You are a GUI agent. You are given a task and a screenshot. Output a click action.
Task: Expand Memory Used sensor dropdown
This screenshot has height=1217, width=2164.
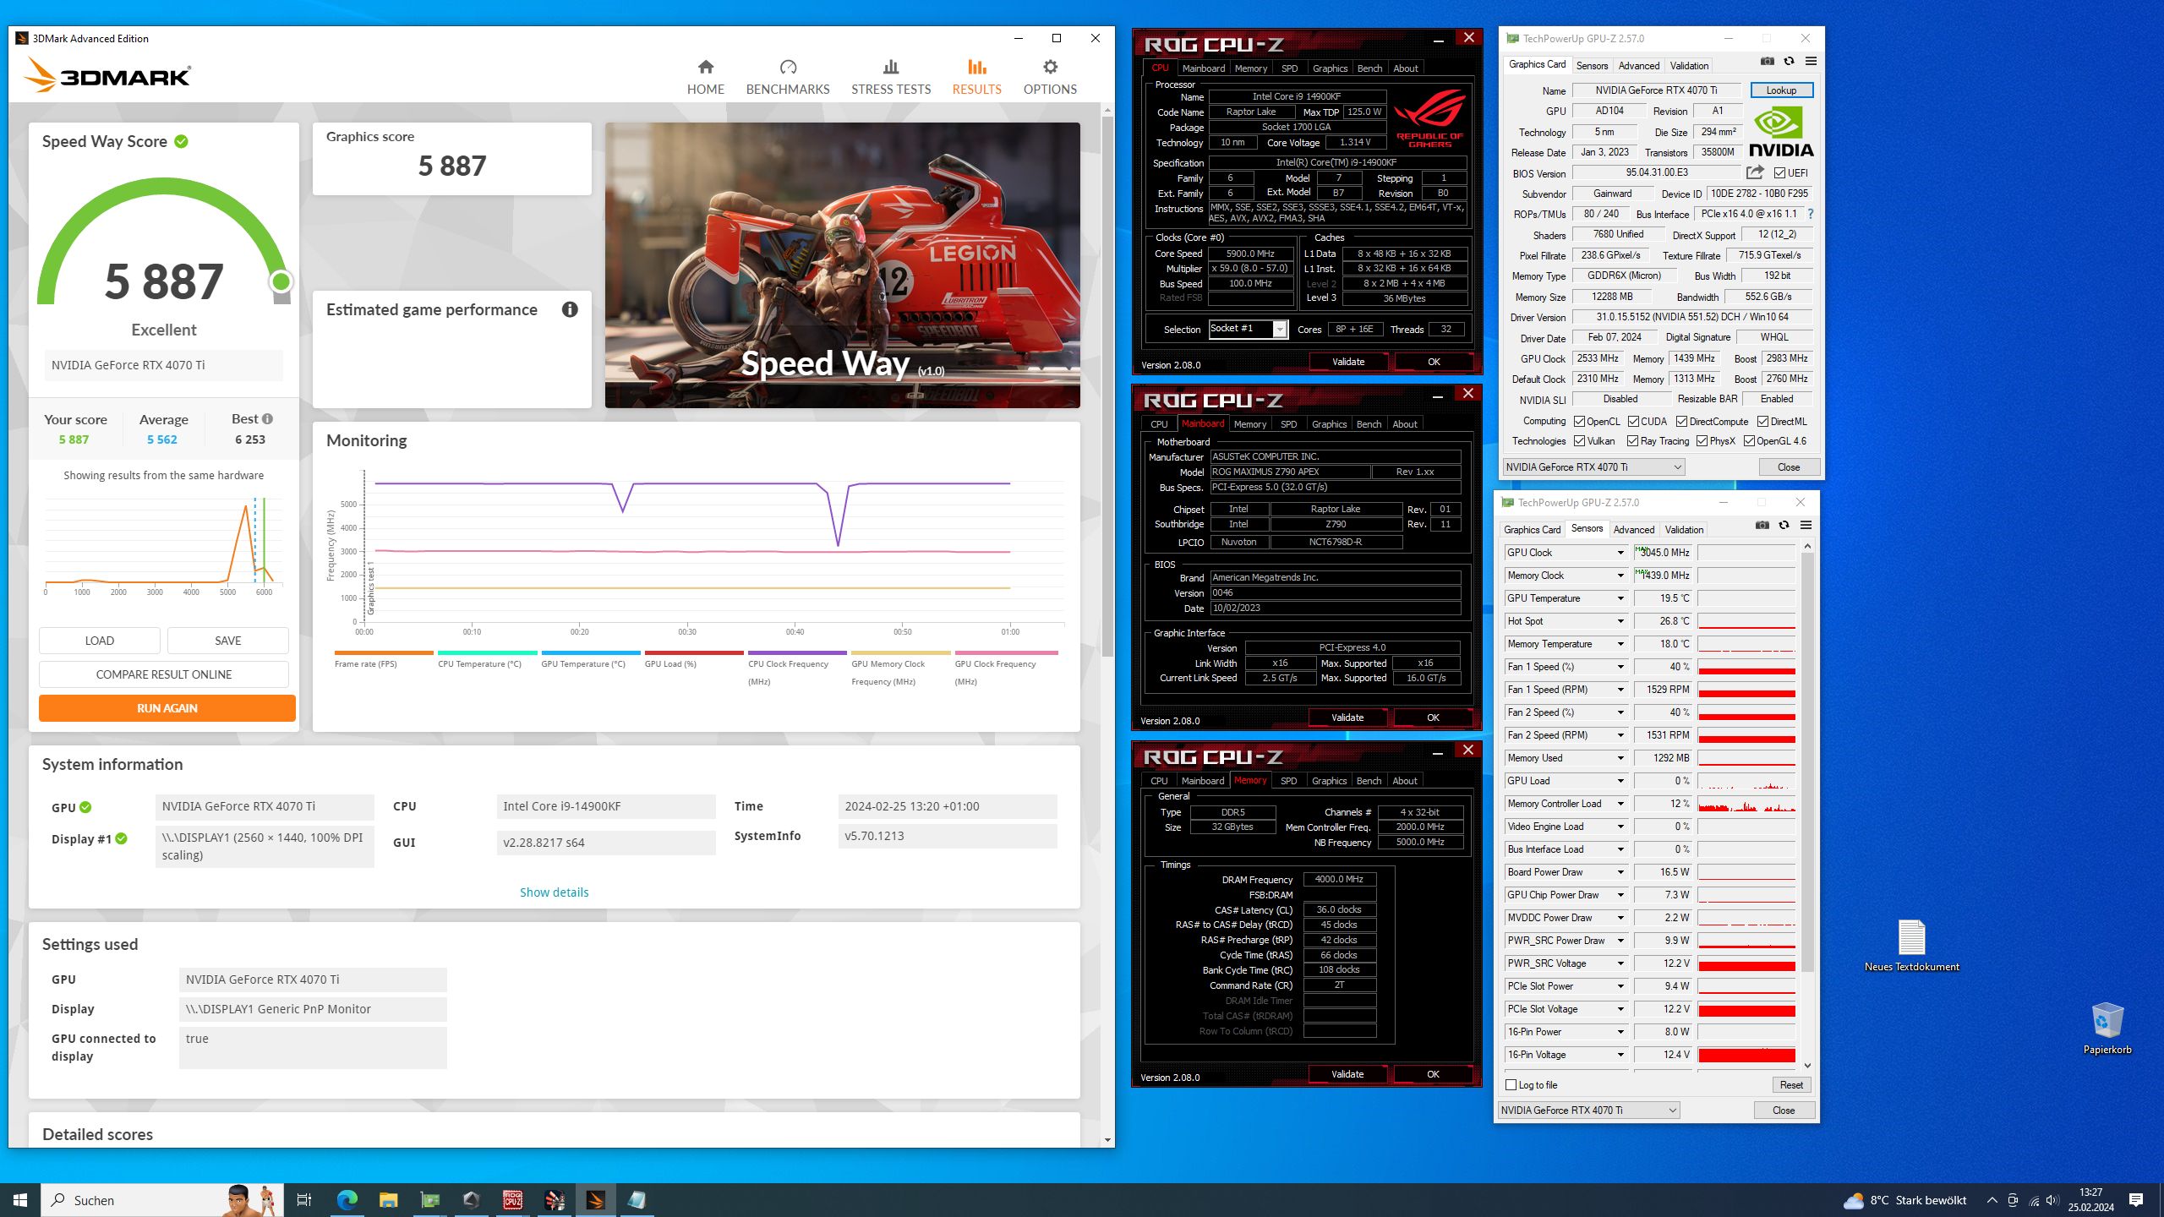click(x=1620, y=758)
